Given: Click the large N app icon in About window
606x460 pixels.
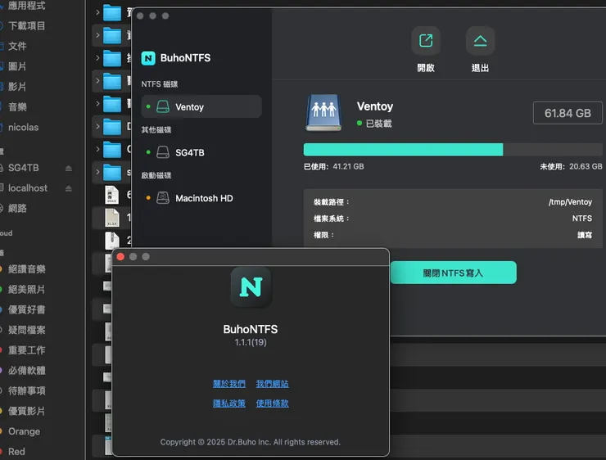Looking at the screenshot, I should pyautogui.click(x=251, y=287).
